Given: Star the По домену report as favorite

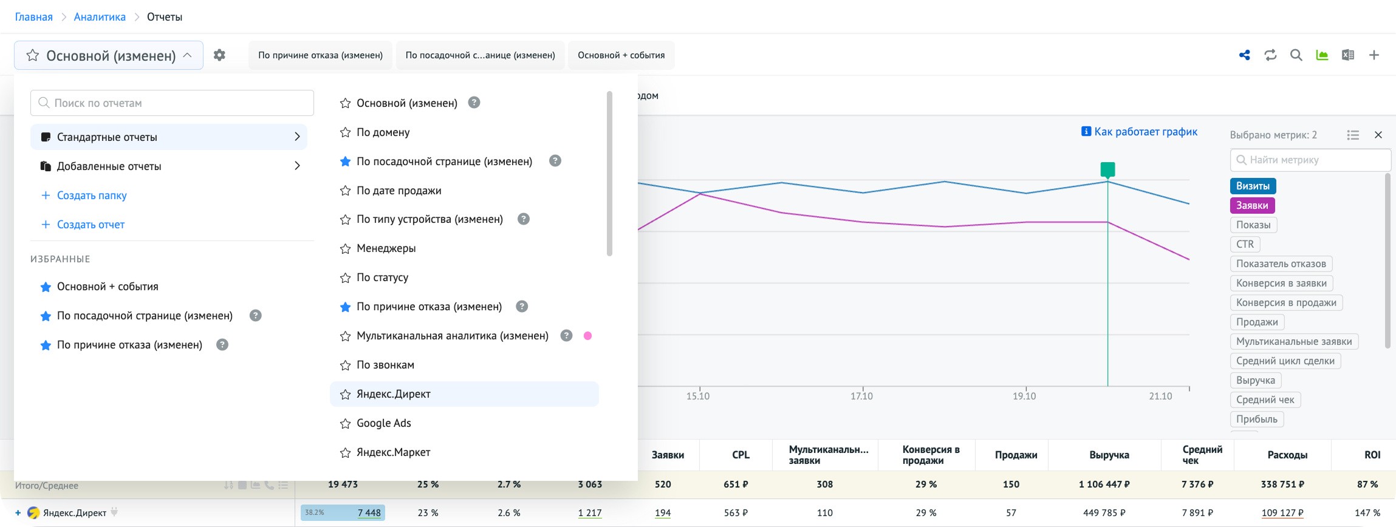Looking at the screenshot, I should [345, 132].
